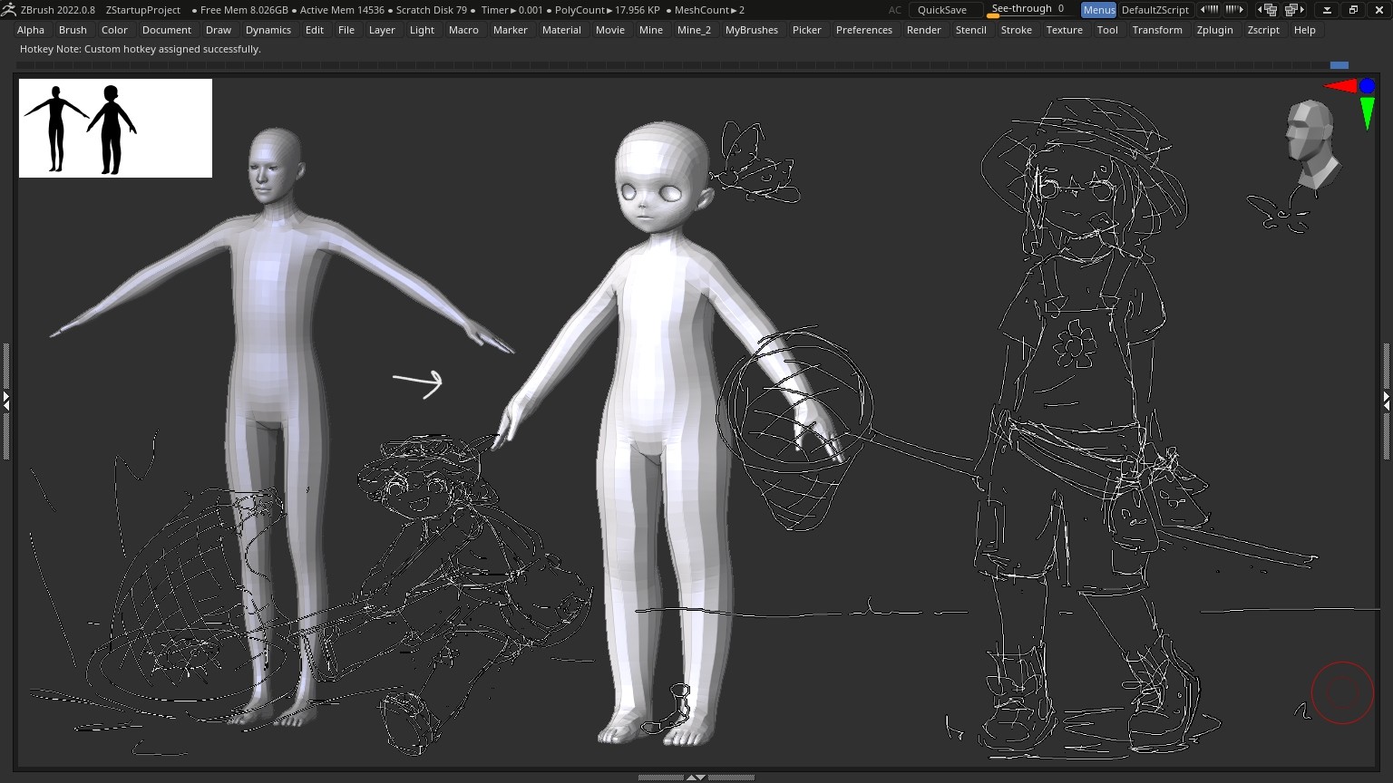Click the ZBrush logo icon

pos(9,10)
